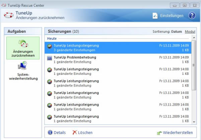Click date Fr 13.11.2009 14:09 of Problembehebung
201x140 pixels.
click(x=174, y=57)
